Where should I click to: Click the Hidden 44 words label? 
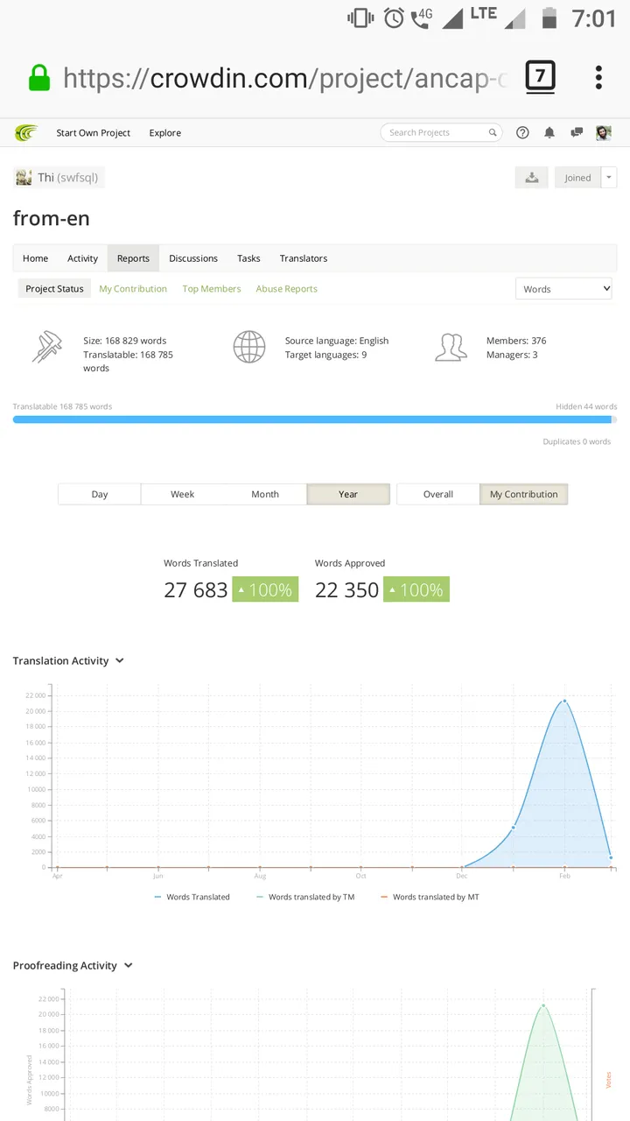(586, 406)
